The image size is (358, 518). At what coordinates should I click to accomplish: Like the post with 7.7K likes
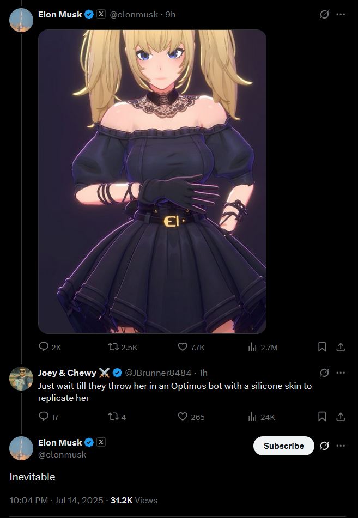[191, 347]
